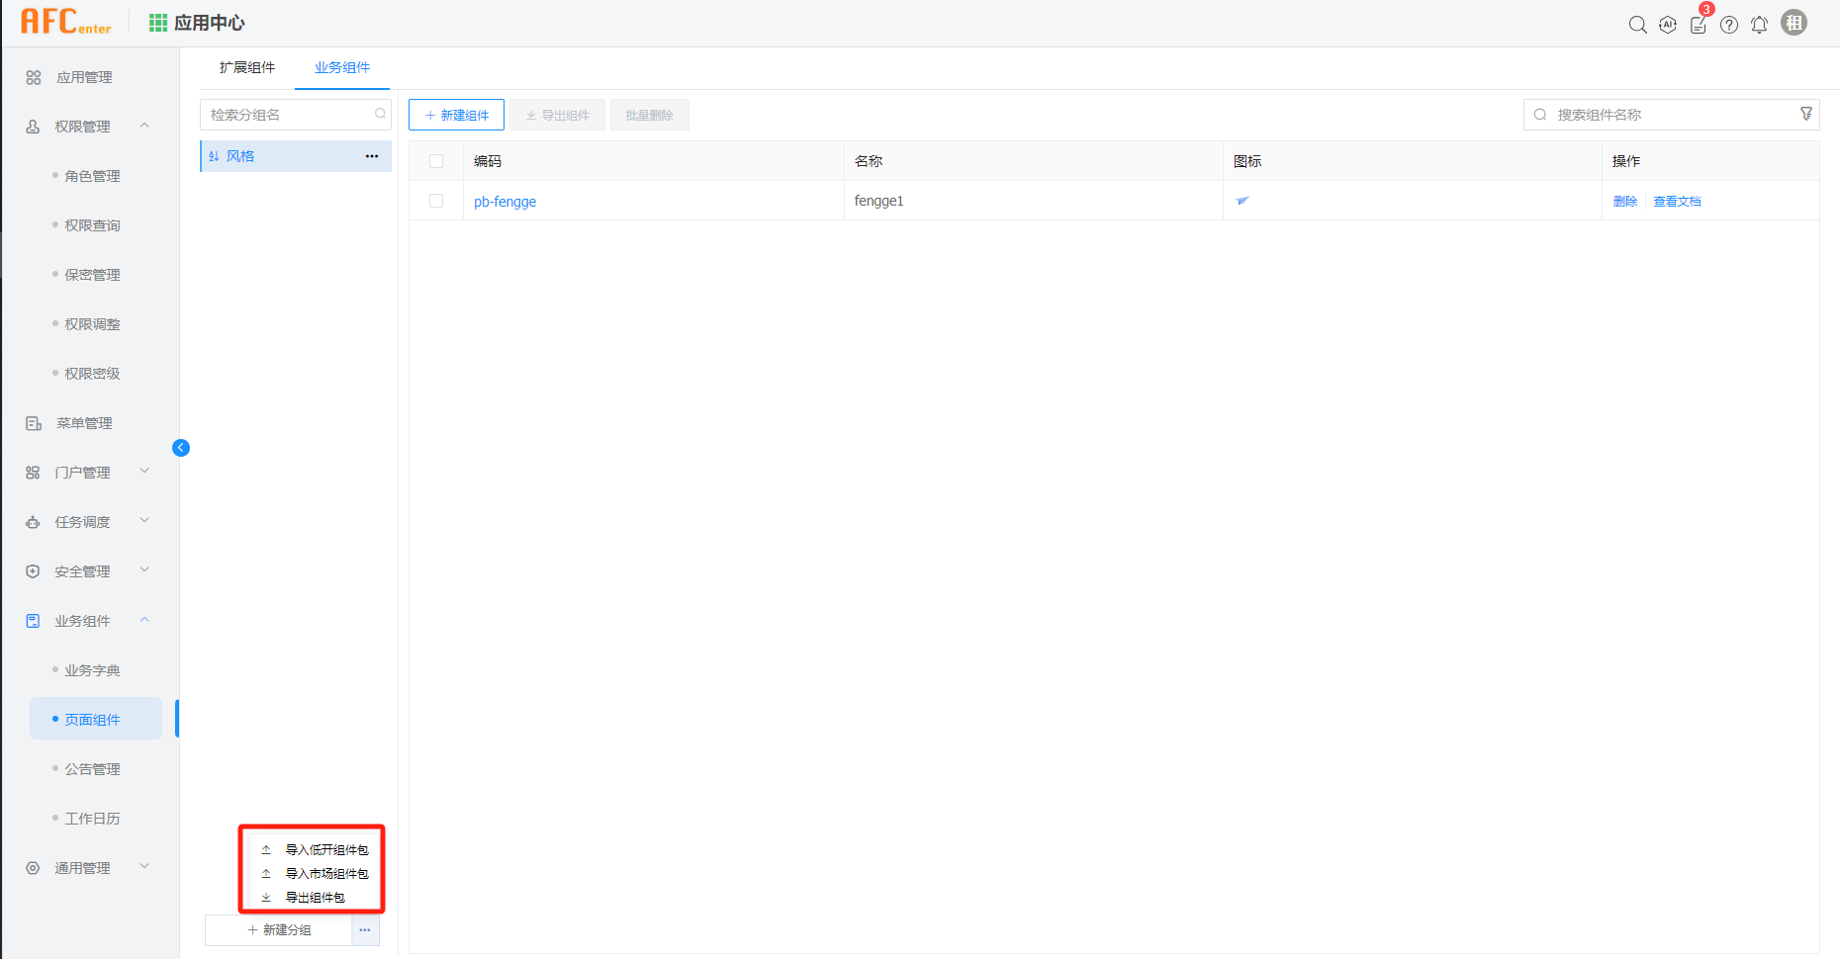Expand the 通用管理 sidebar menu
Screen dimensions: 1840x959
144,867
